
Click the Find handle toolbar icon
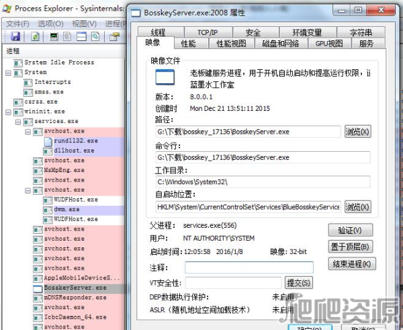(x=95, y=36)
